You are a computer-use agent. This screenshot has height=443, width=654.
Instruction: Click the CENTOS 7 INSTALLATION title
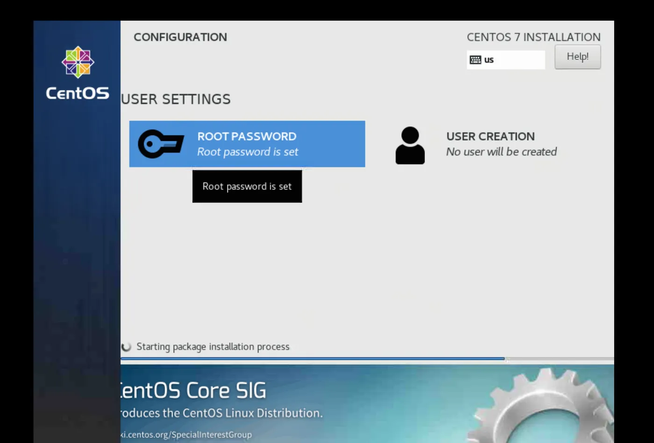tap(533, 37)
